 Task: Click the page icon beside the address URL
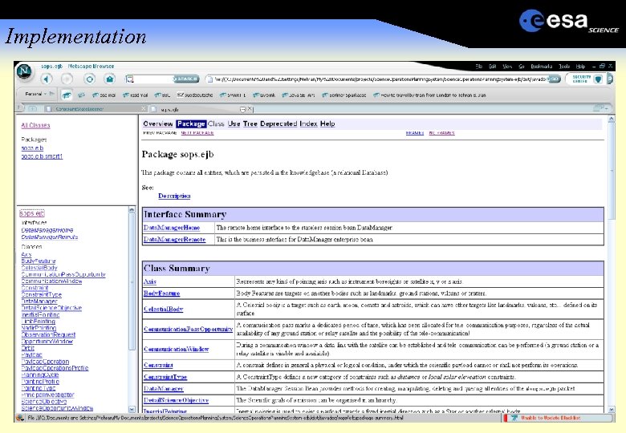coord(209,79)
